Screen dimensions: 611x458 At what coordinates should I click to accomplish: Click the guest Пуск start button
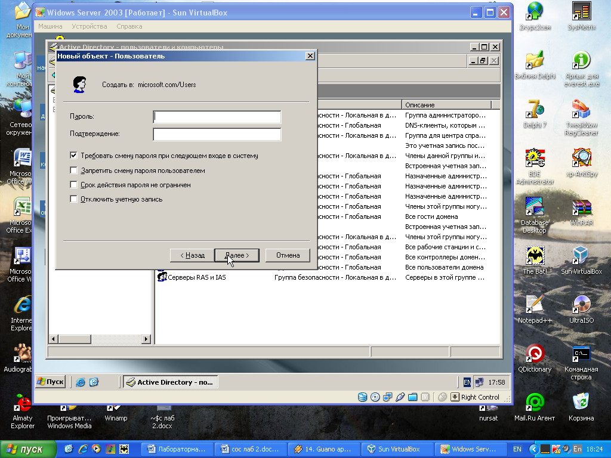(x=50, y=382)
